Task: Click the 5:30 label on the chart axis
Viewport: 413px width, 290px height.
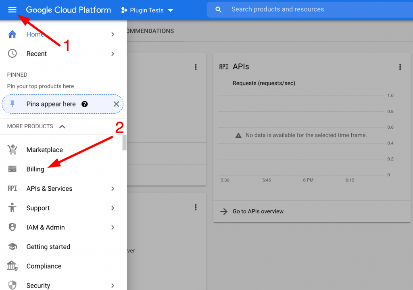Action: (x=225, y=180)
